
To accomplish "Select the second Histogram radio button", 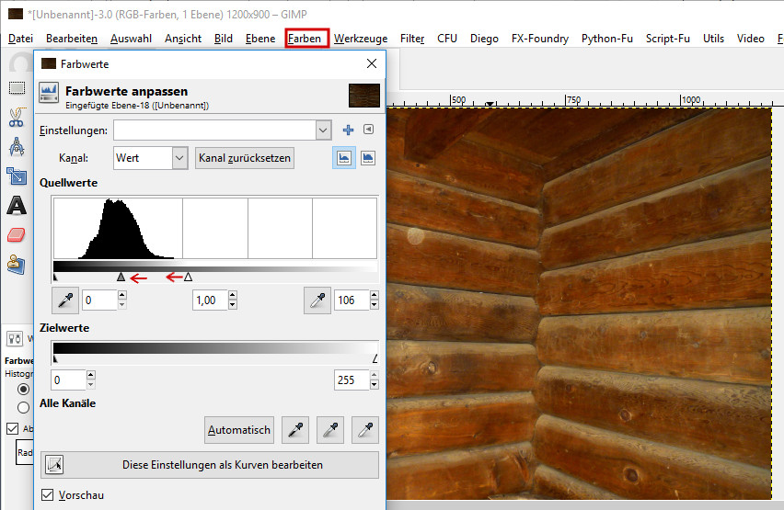I will click(x=24, y=407).
